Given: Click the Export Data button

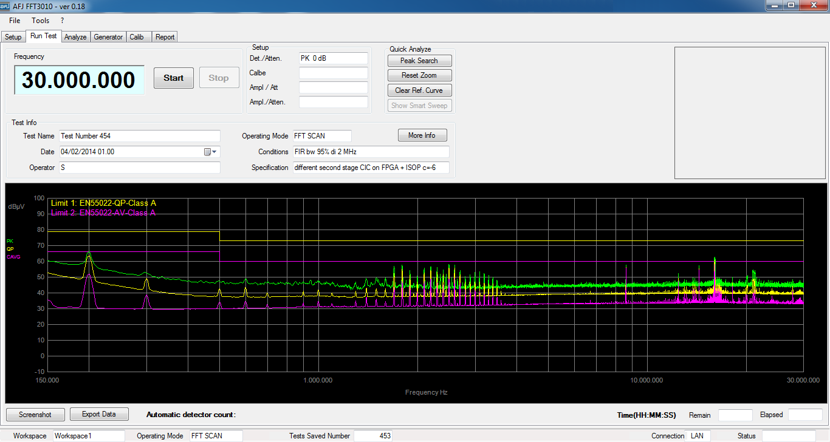Looking at the screenshot, I should (x=99, y=414).
